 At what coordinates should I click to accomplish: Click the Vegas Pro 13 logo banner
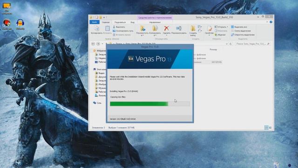pyautogui.click(x=150, y=59)
